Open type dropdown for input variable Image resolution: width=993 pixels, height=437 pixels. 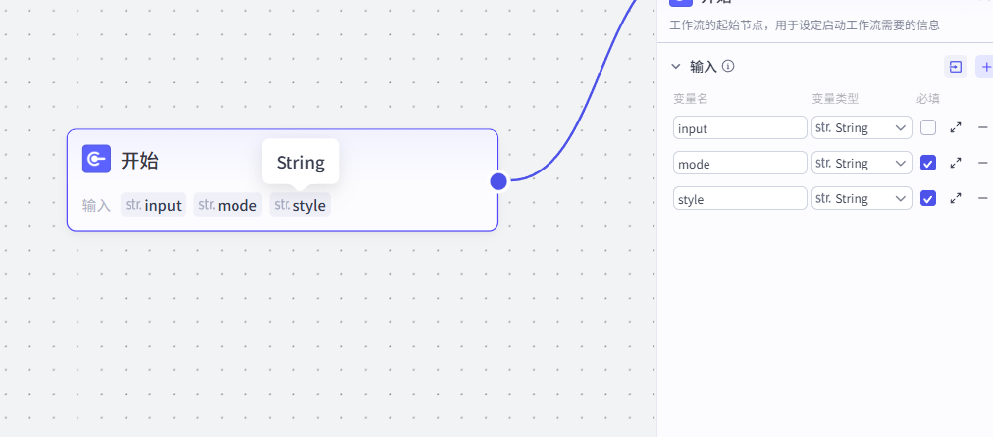(862, 127)
